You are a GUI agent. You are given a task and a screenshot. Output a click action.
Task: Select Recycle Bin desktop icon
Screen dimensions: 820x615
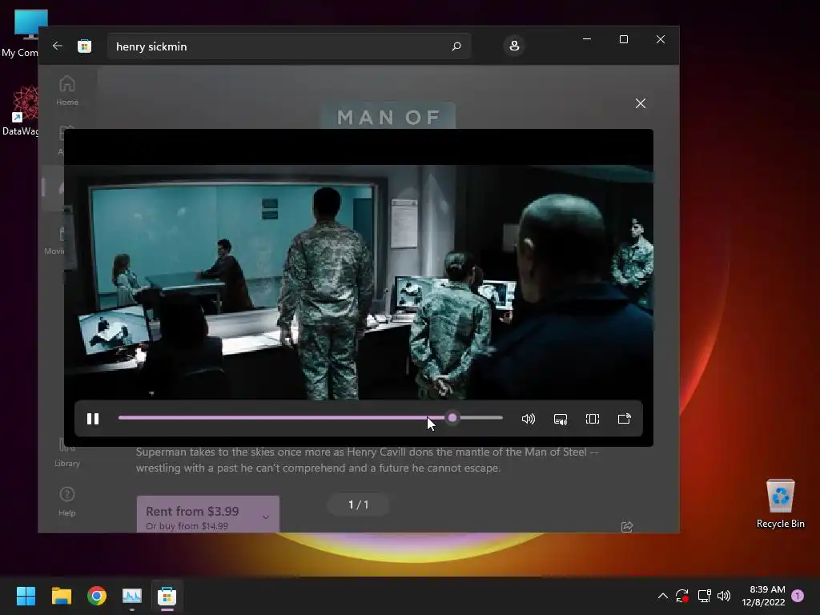780,504
